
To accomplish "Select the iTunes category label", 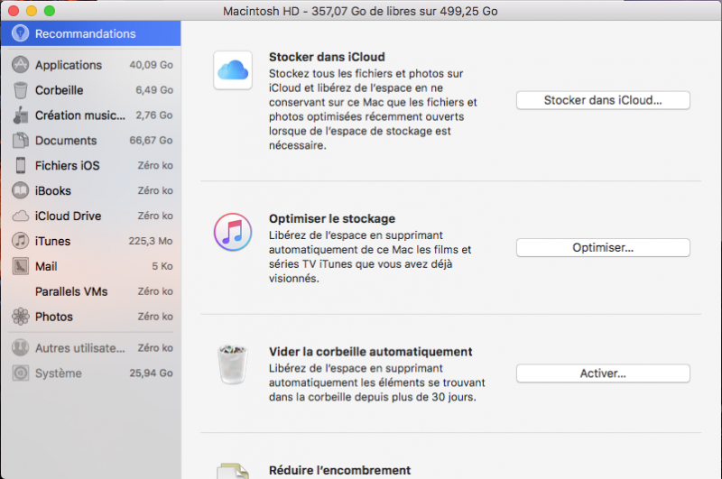I will click(x=52, y=241).
